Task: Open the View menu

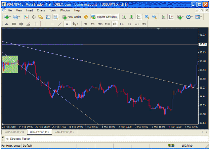Action: pyautogui.click(x=19, y=10)
